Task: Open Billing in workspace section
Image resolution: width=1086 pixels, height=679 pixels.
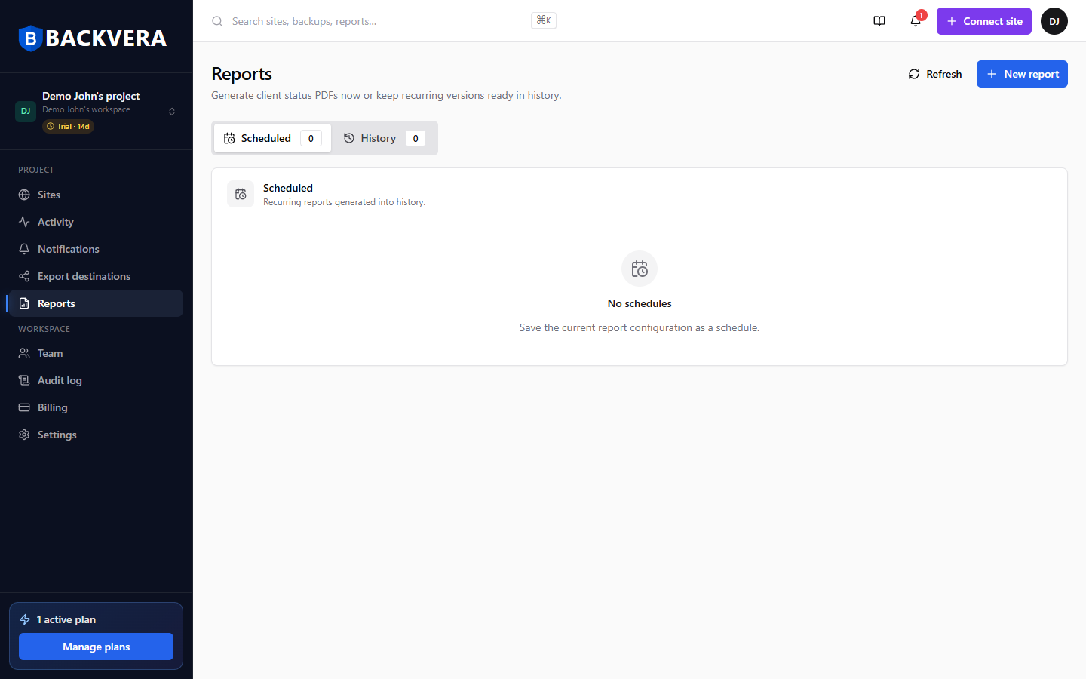Action: (95, 407)
